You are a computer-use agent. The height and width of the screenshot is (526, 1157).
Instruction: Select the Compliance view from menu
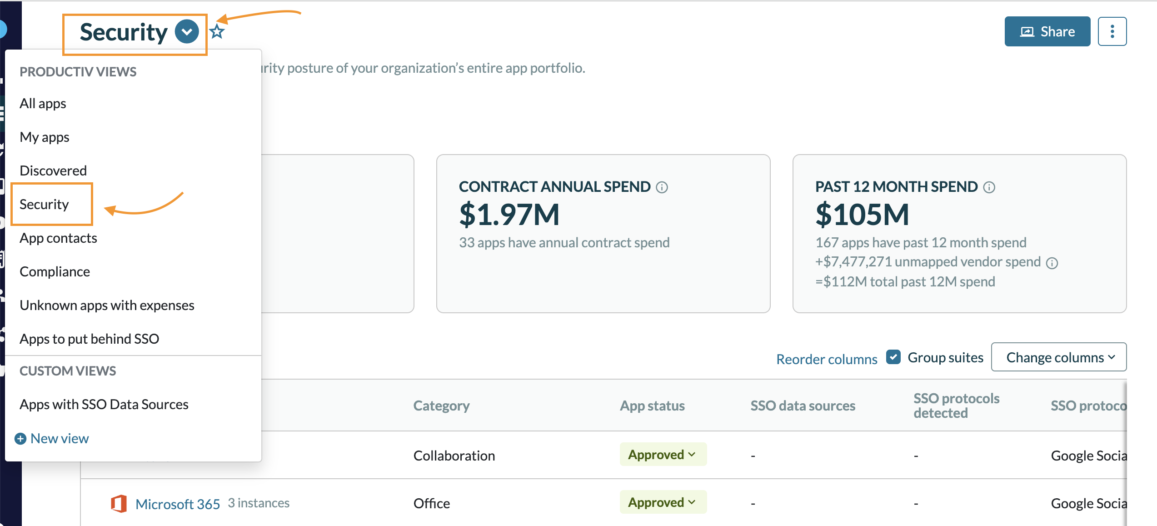(55, 271)
